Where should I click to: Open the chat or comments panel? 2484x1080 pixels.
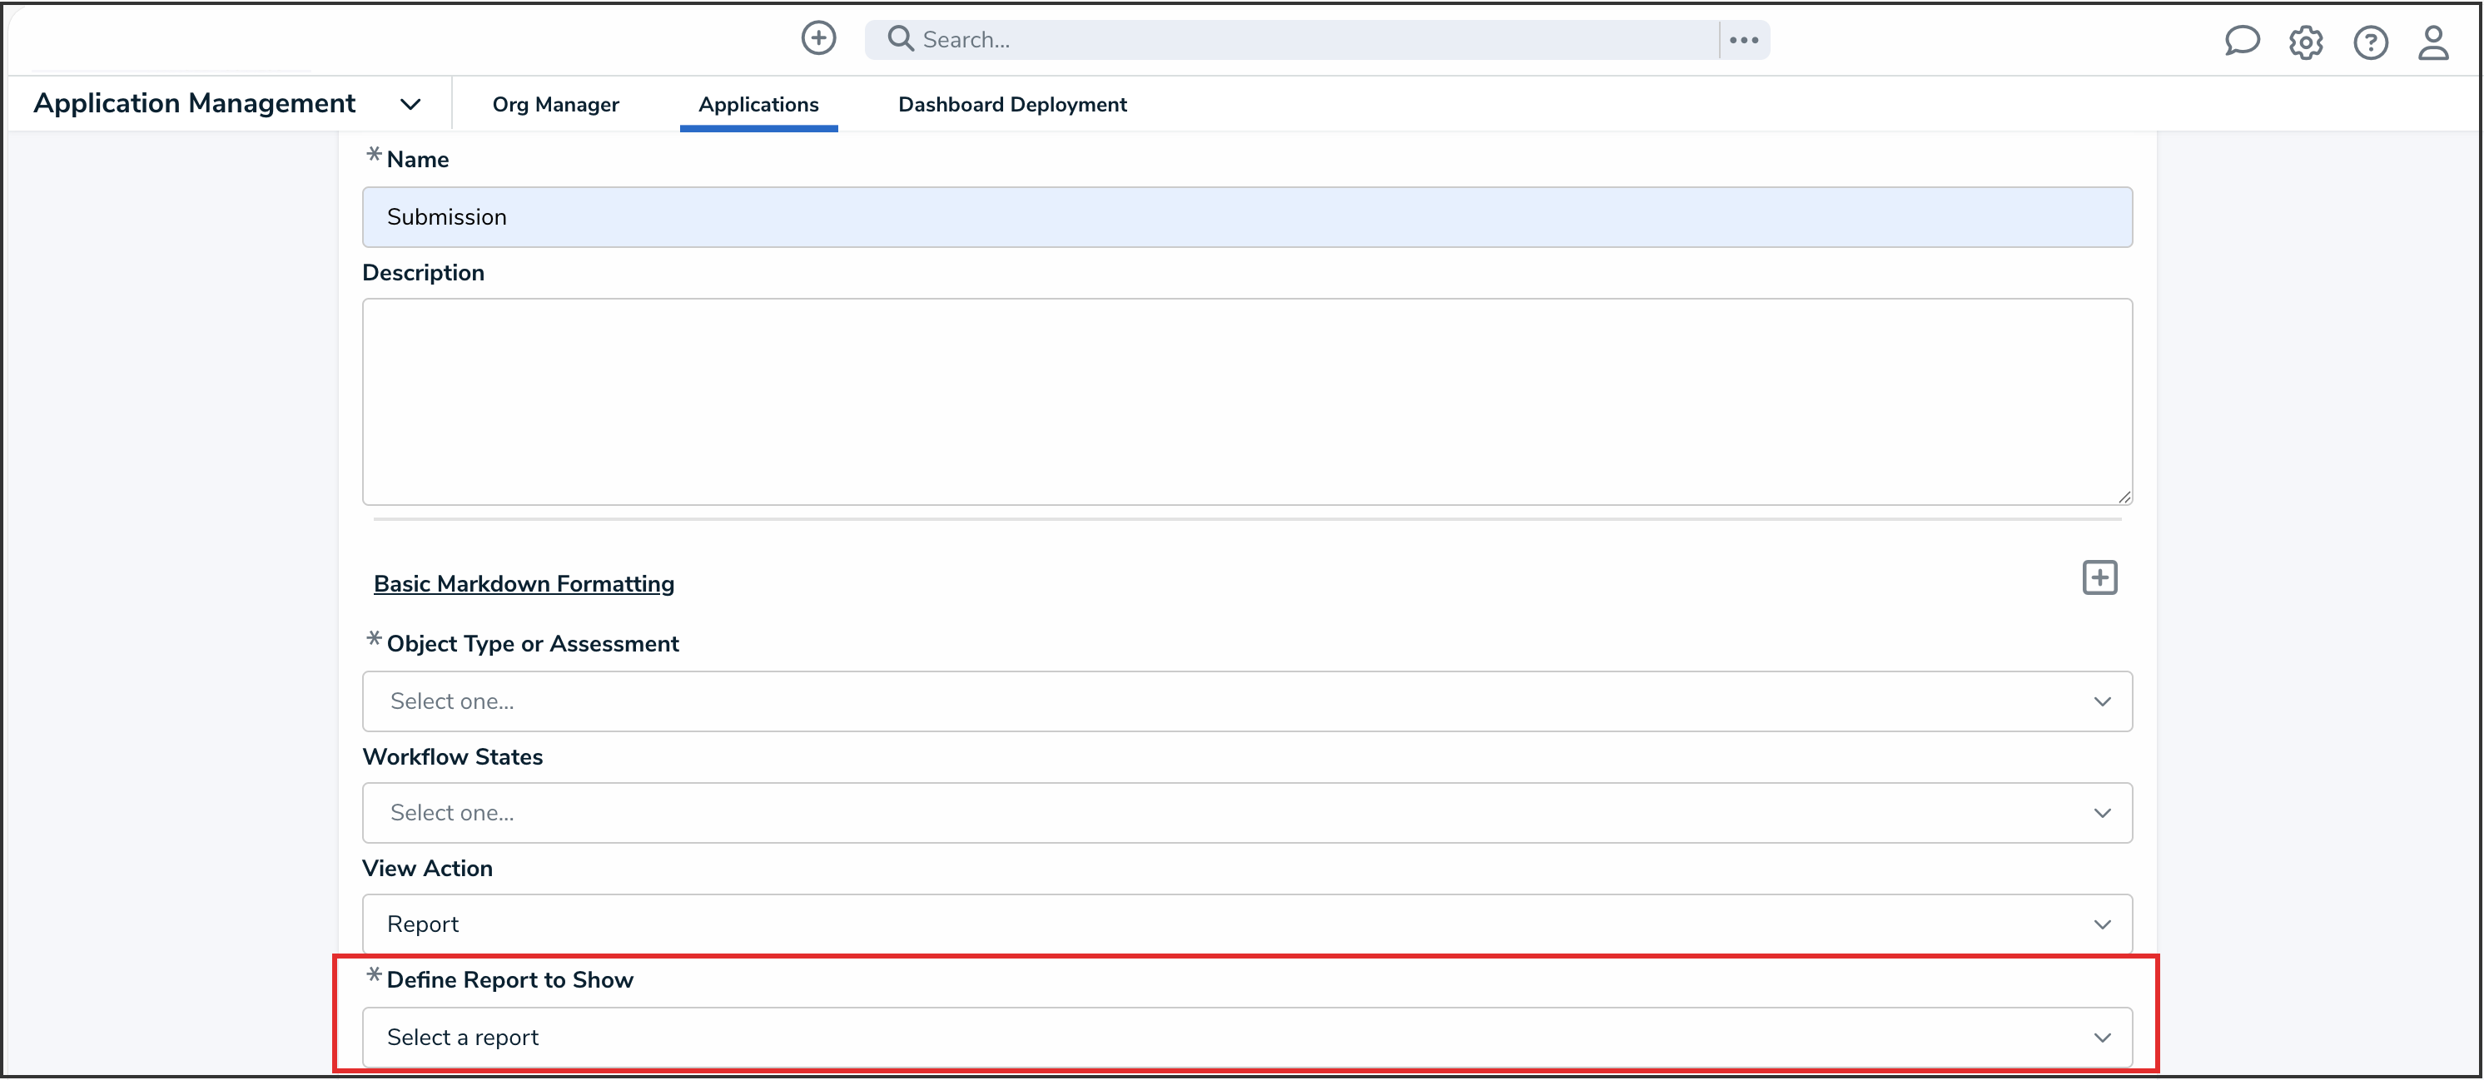coord(2242,42)
